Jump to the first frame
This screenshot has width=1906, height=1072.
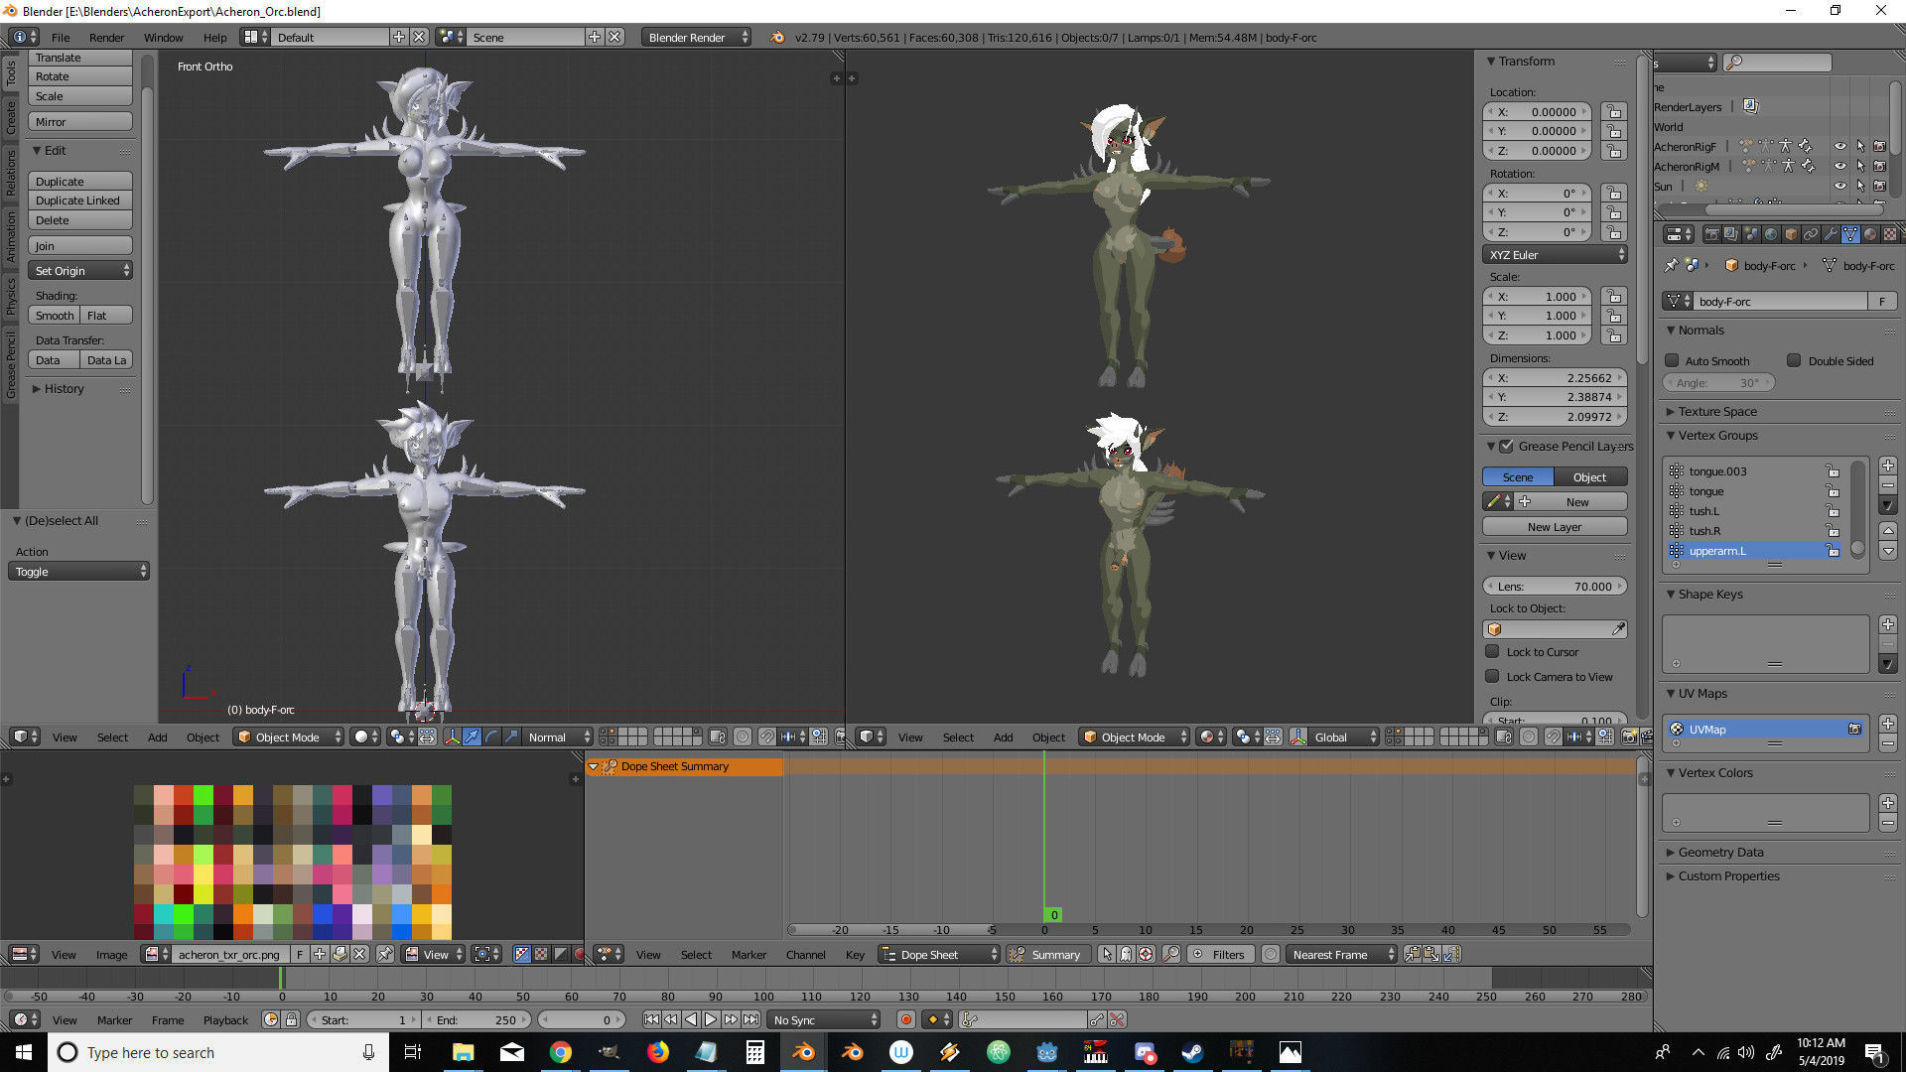point(651,1019)
